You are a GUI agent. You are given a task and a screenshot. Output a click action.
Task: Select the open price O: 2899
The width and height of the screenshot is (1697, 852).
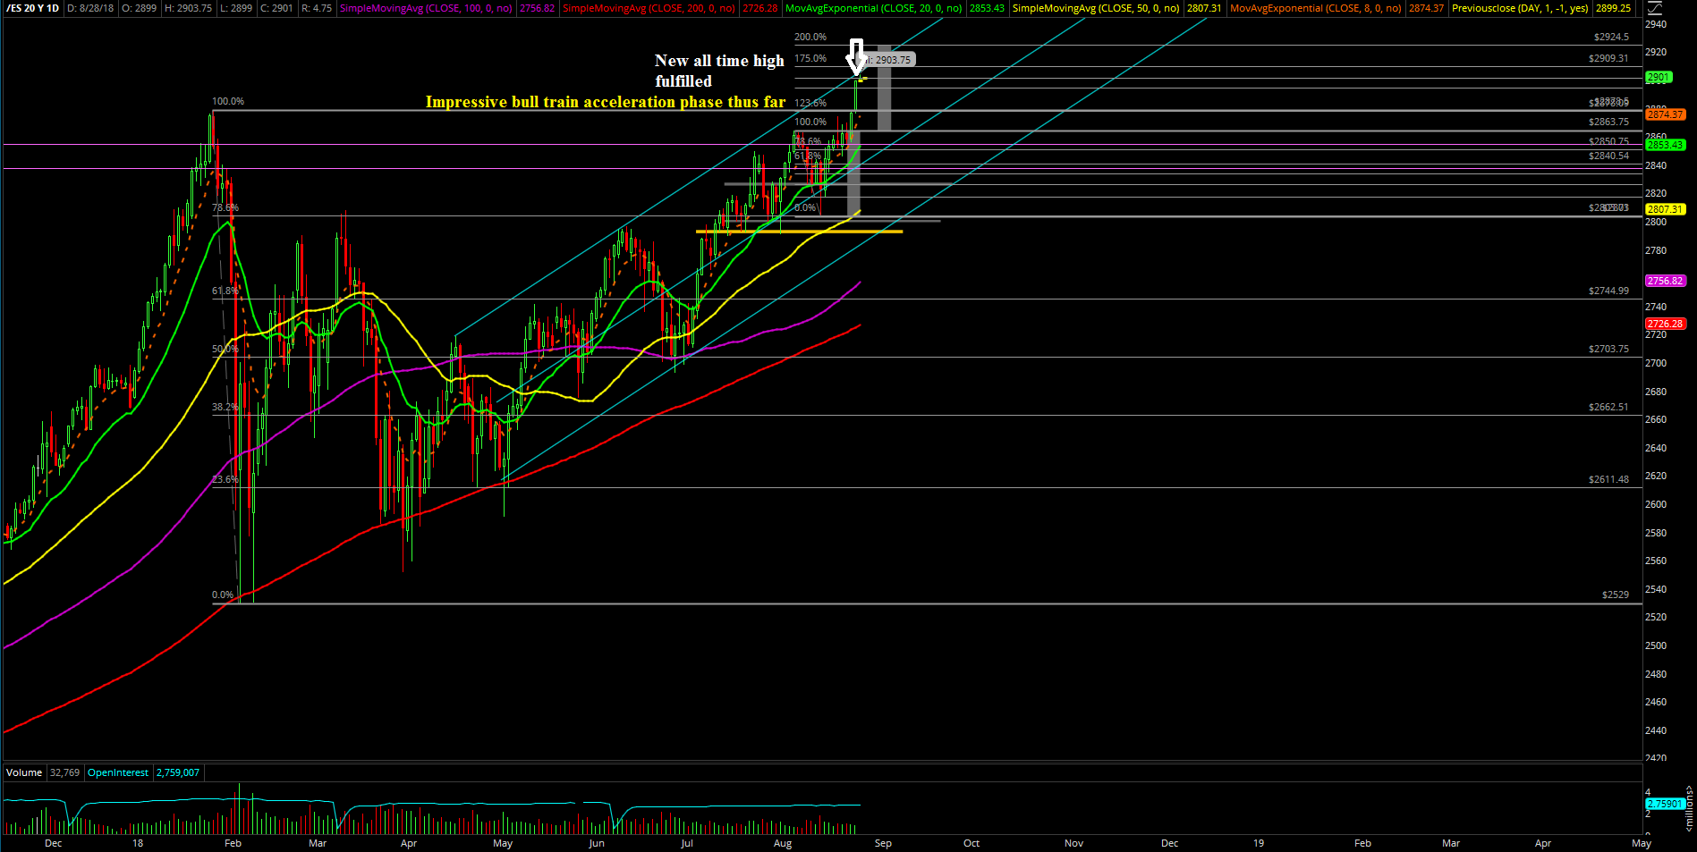pos(140,8)
